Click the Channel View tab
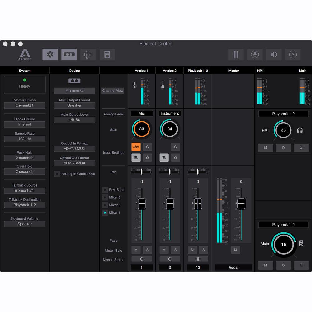 [x=113, y=91]
